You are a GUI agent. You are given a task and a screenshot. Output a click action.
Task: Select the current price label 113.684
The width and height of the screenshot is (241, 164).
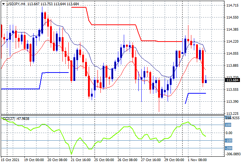tap(232, 80)
